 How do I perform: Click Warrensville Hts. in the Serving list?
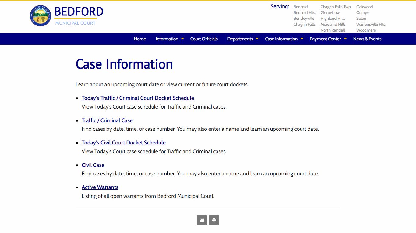(371, 24)
